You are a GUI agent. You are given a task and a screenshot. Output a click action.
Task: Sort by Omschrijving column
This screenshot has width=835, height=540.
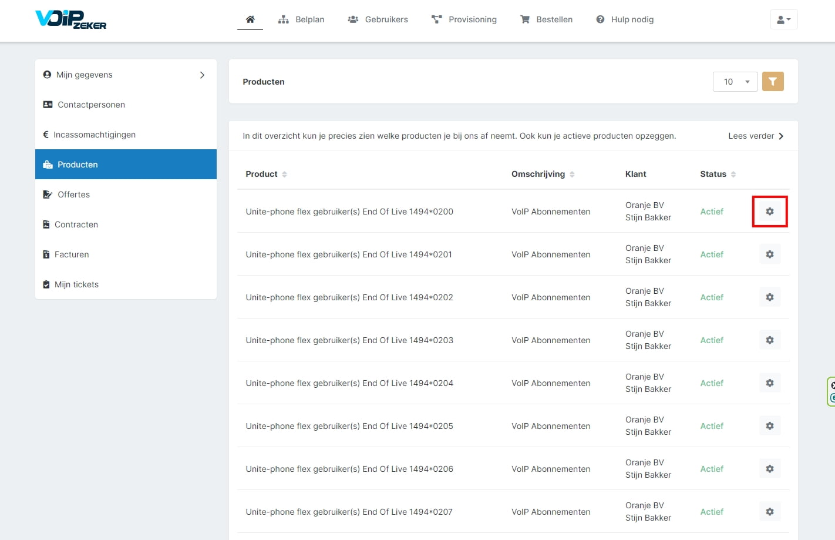tap(543, 174)
